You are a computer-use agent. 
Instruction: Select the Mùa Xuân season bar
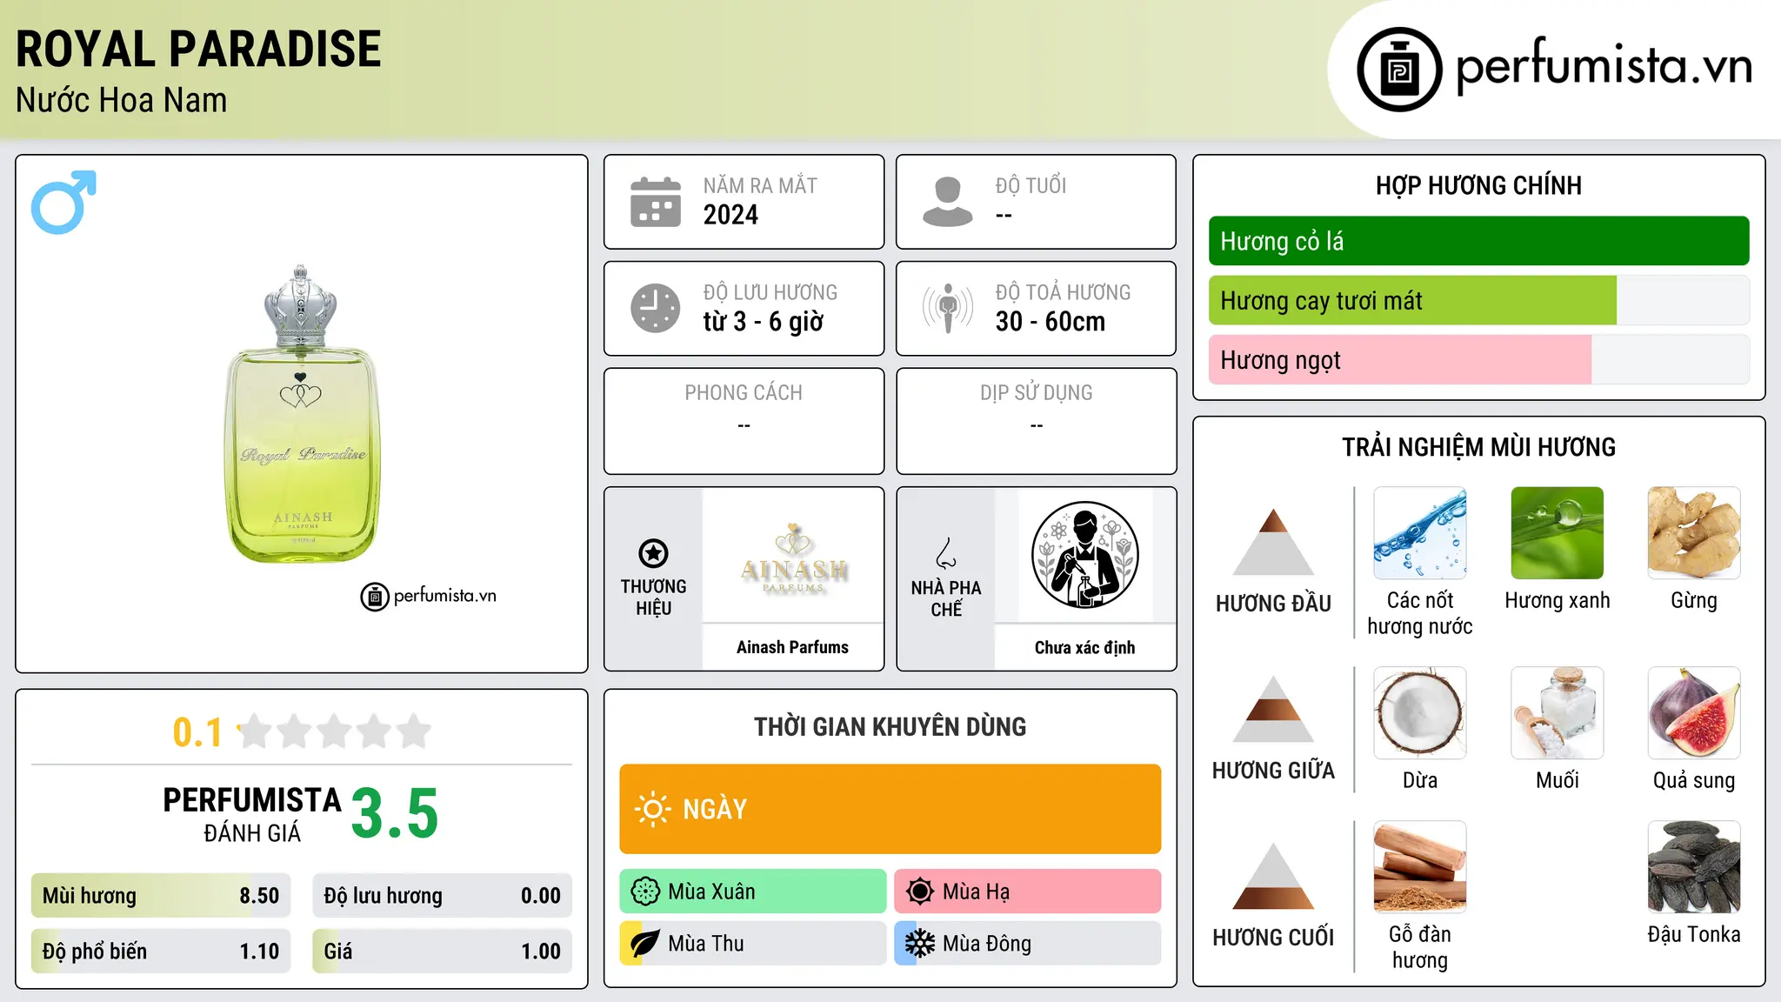tap(753, 892)
